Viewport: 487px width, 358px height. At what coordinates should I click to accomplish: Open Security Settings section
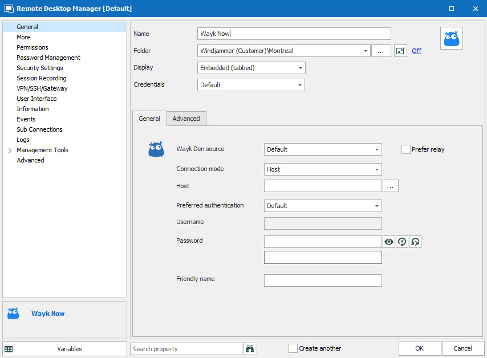pos(40,68)
